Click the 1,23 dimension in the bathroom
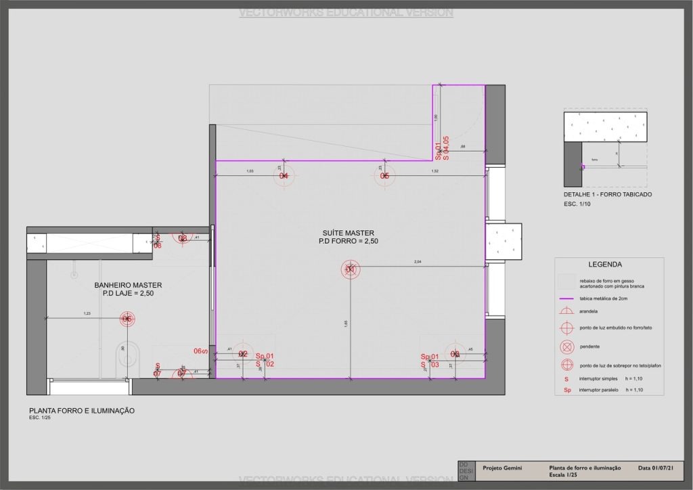 [87, 314]
